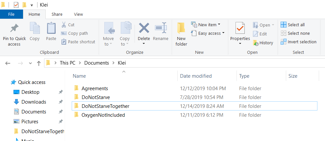
Task: Click Select all in ribbon
Action: [284, 25]
